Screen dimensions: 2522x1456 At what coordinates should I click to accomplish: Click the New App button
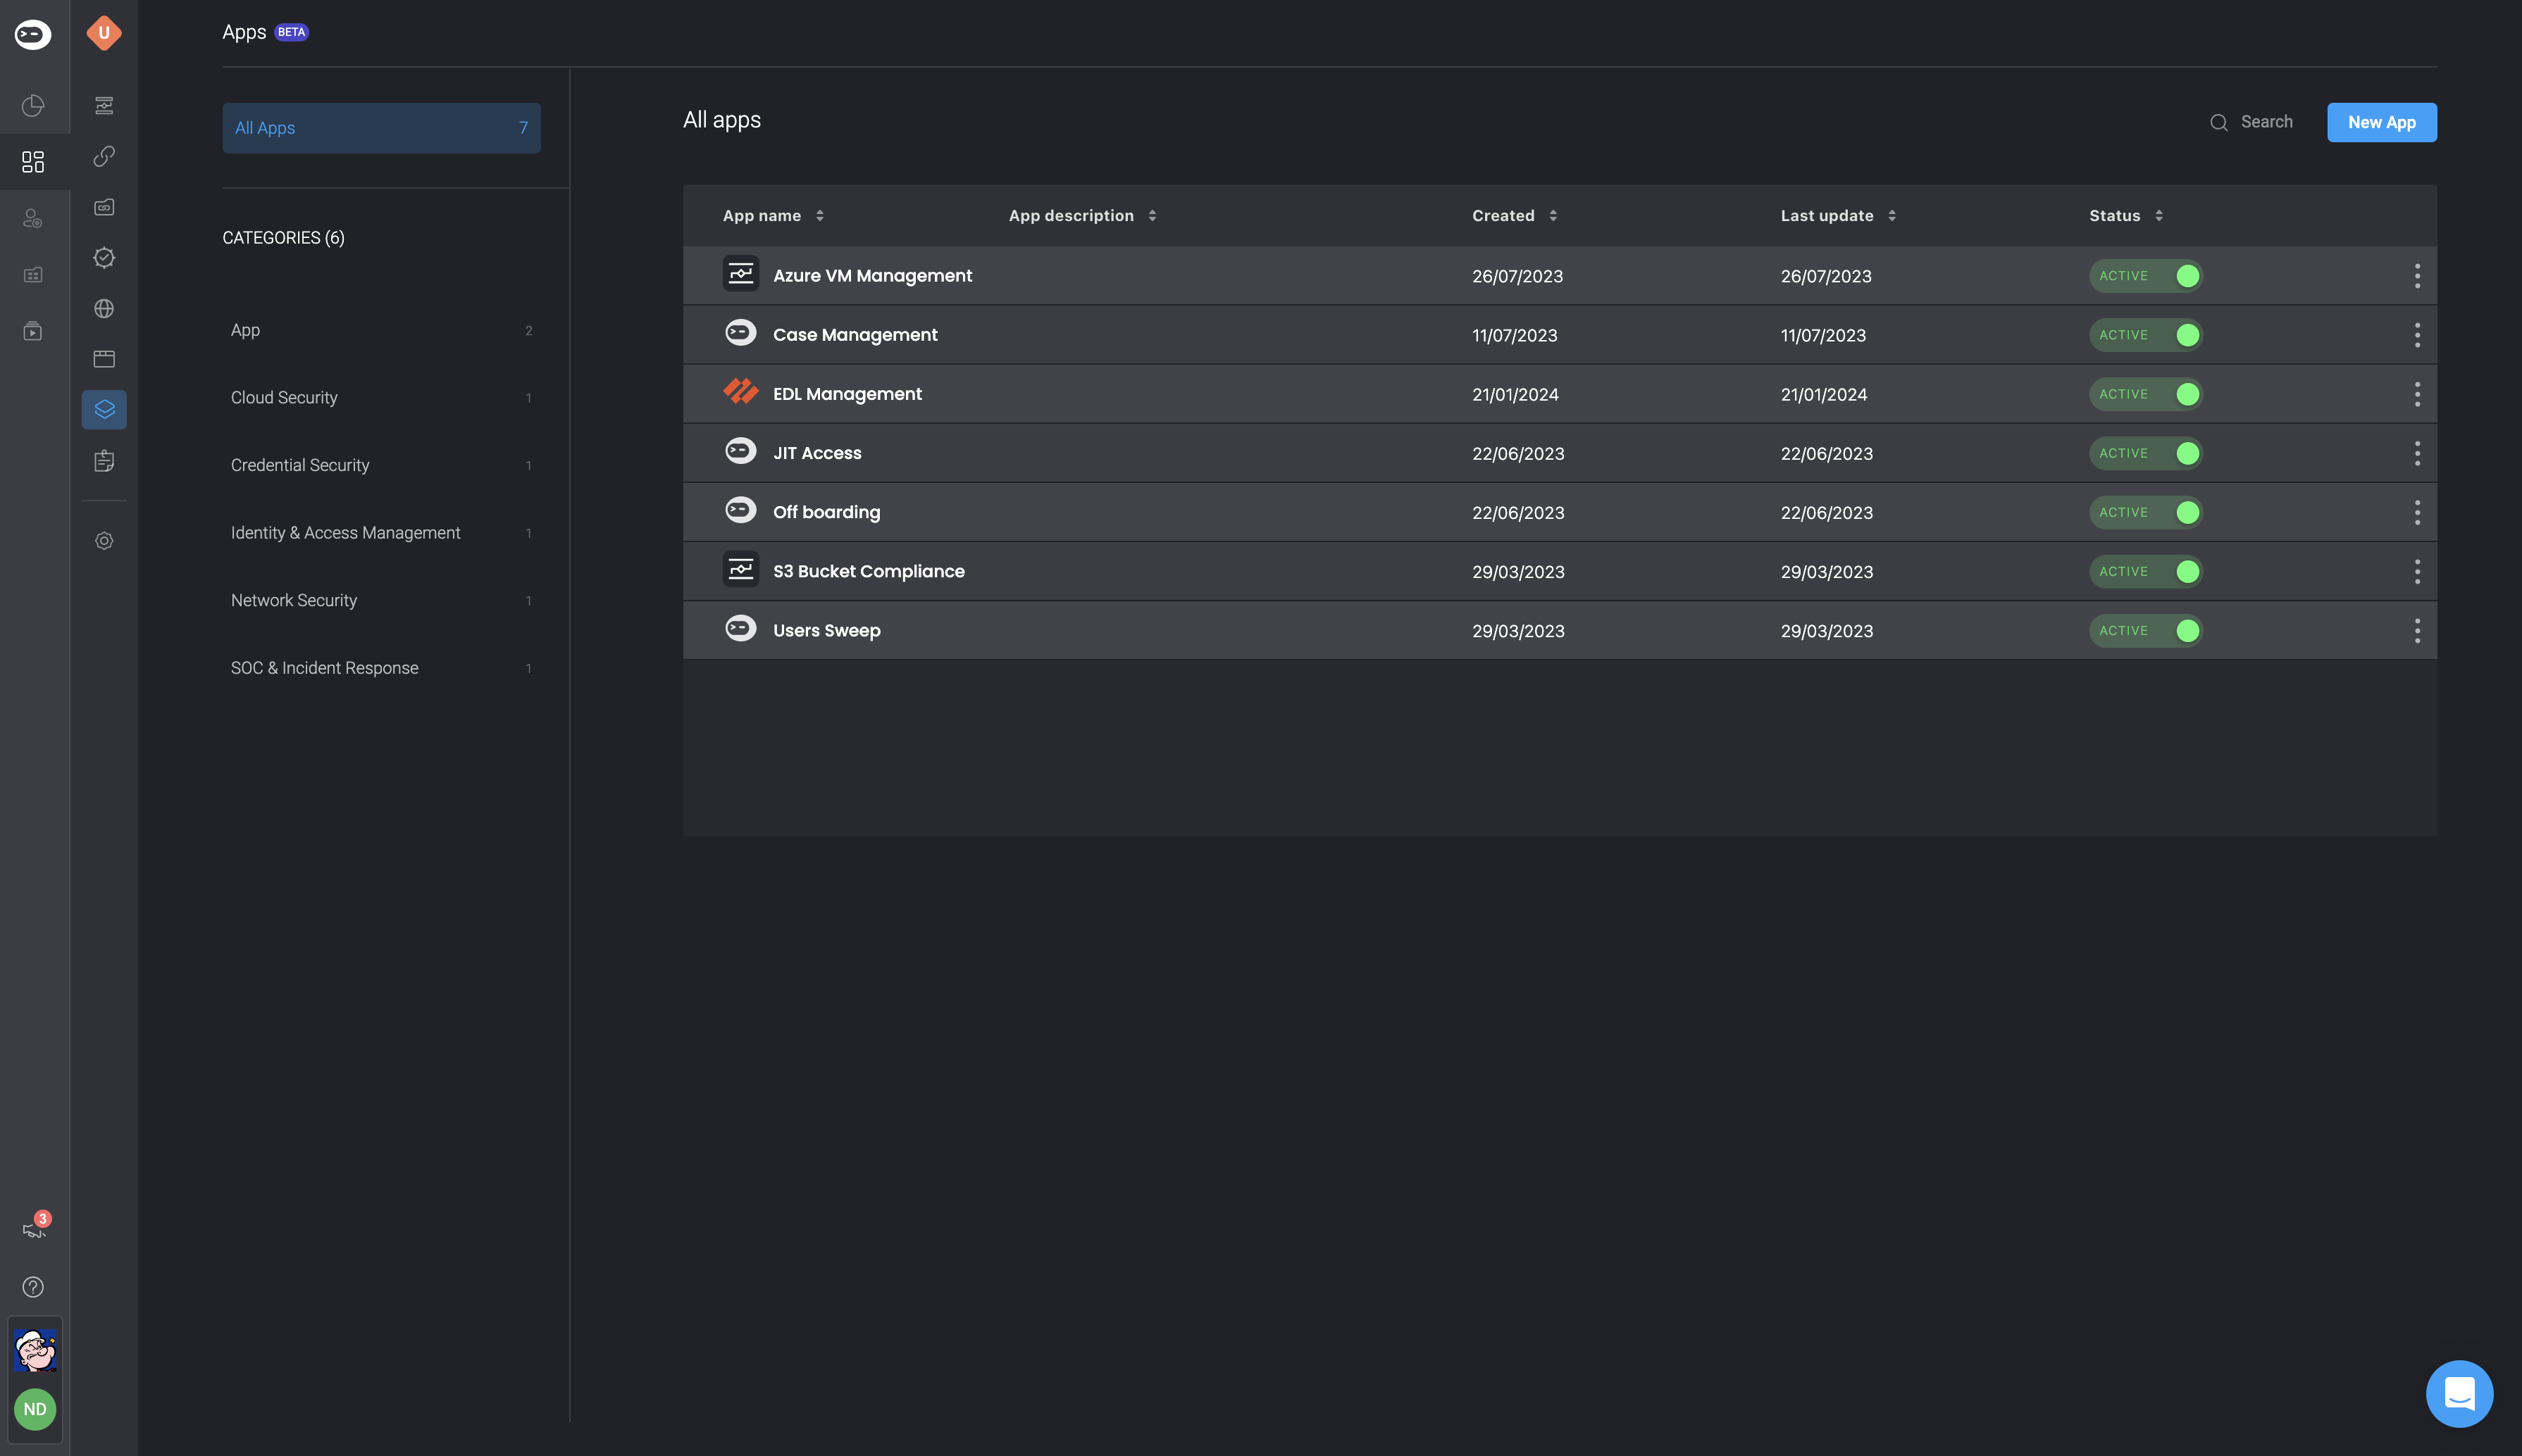tap(2381, 123)
